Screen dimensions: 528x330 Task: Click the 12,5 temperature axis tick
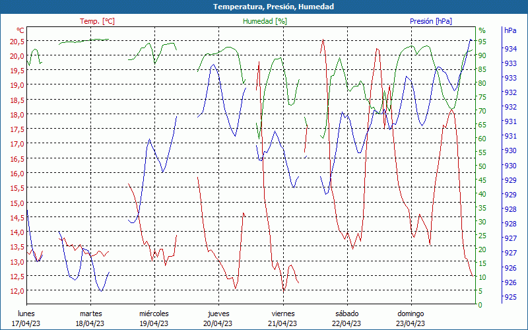pos(17,276)
